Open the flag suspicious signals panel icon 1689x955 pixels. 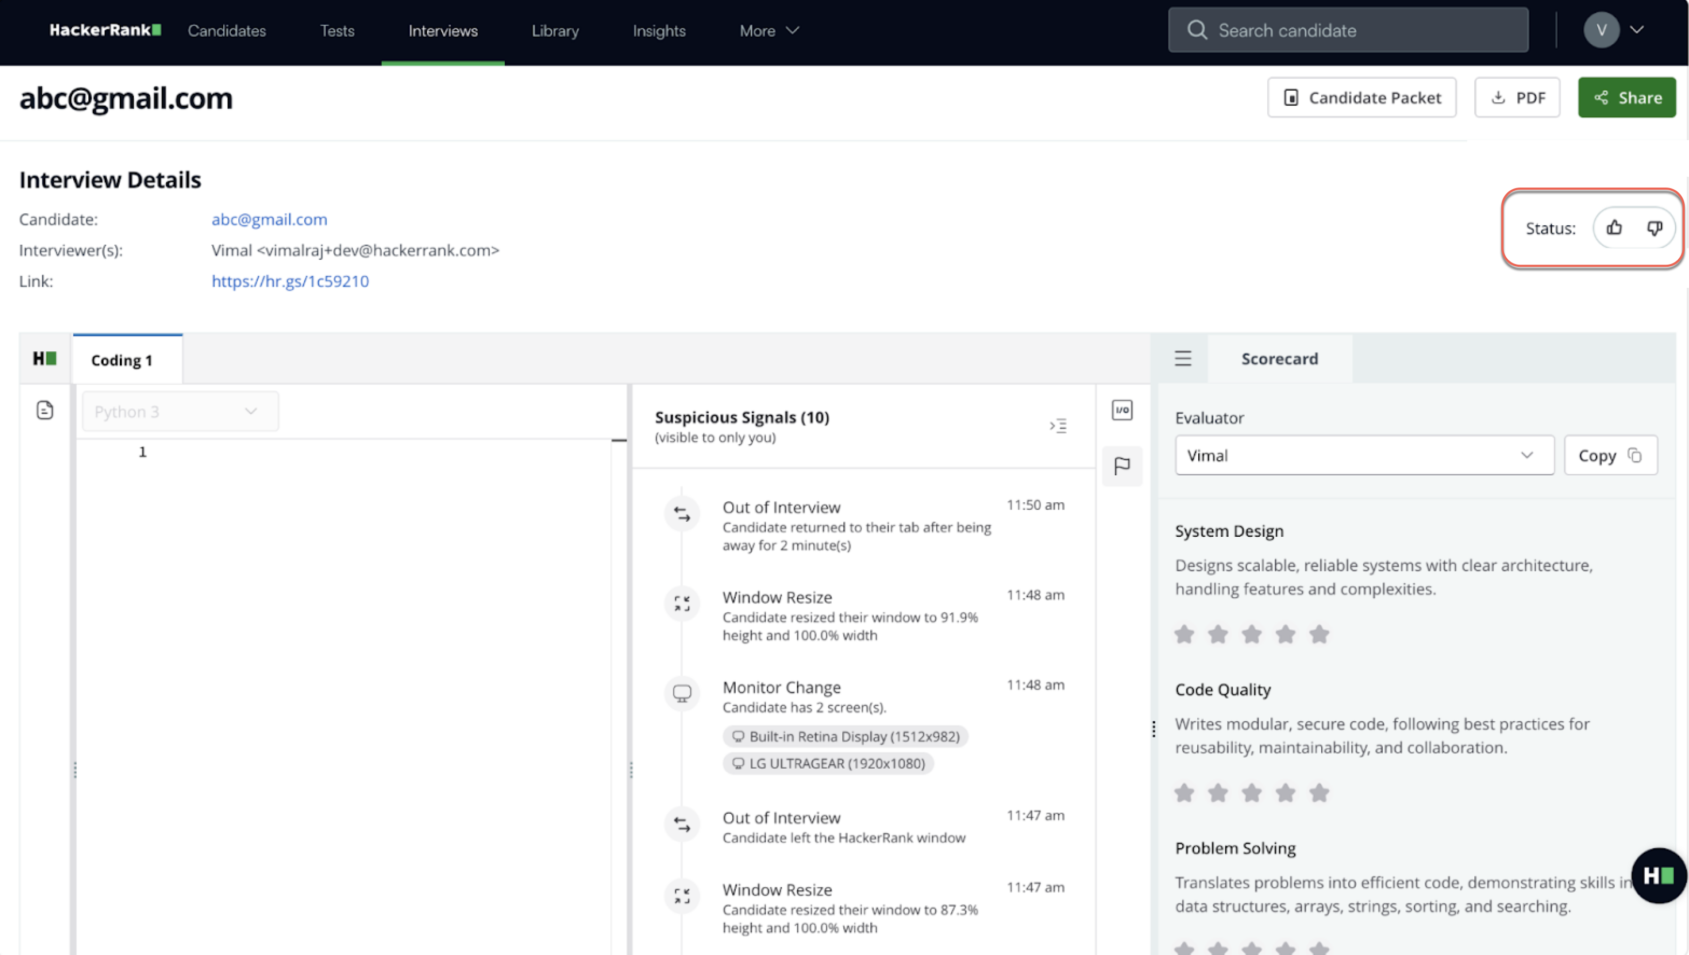coord(1121,466)
